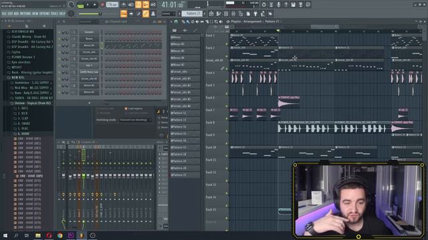The height and width of the screenshot is (240, 428).
Task: Collapse the 6. HIHAT subfolder
Action: tap(23, 134)
